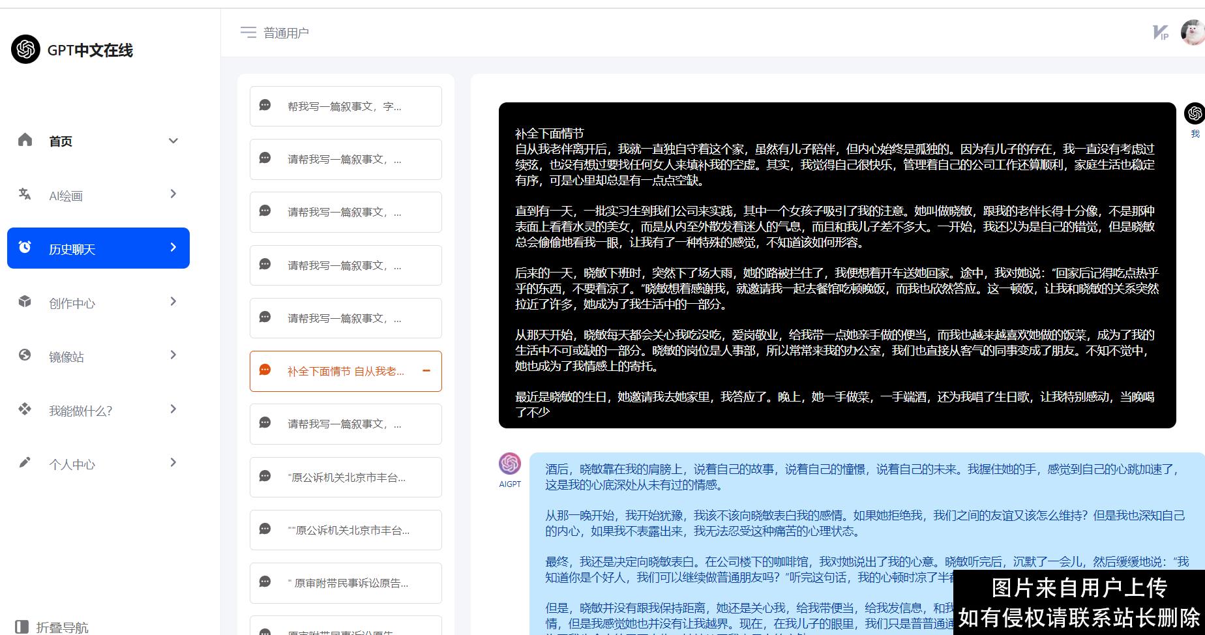1205x635 pixels.
Task: Click the cube icon beside 创作中心
Action: [x=25, y=301]
